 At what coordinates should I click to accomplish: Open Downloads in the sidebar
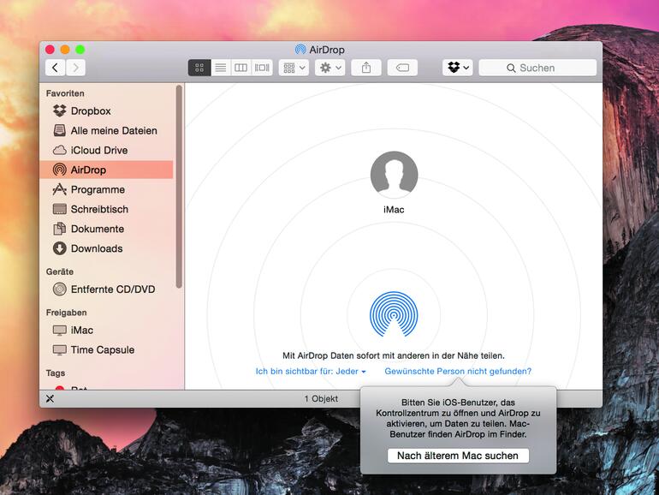[107, 248]
